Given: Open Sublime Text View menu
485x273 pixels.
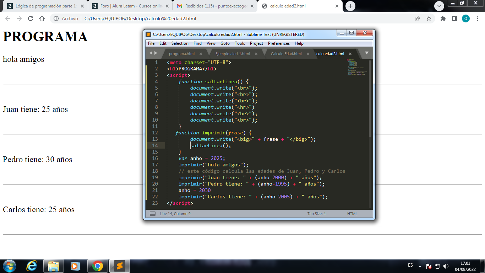Looking at the screenshot, I should [x=211, y=43].
